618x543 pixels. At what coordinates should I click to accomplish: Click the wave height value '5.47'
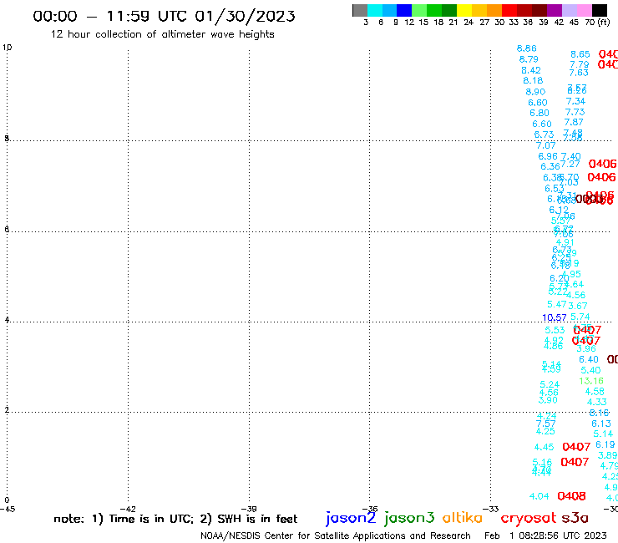pos(556,304)
